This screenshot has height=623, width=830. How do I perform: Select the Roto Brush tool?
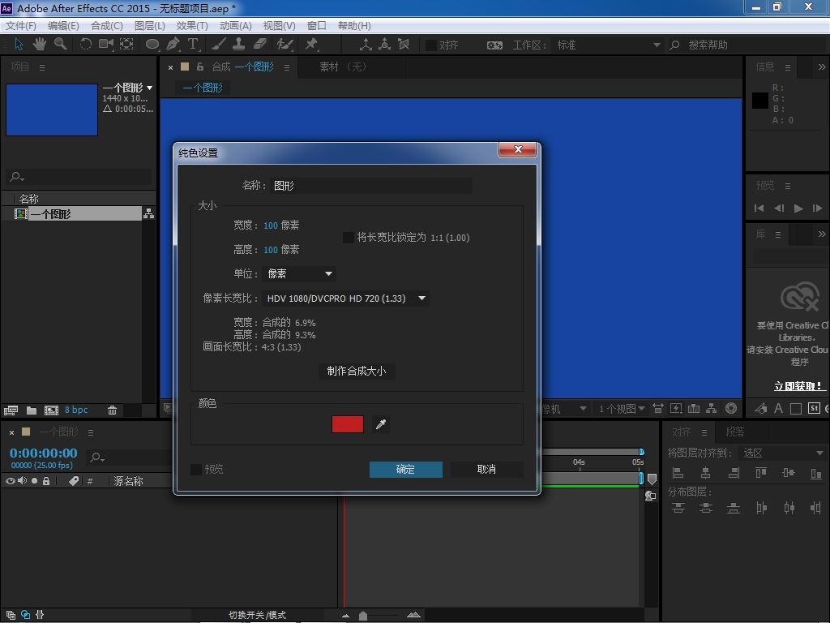click(x=285, y=45)
